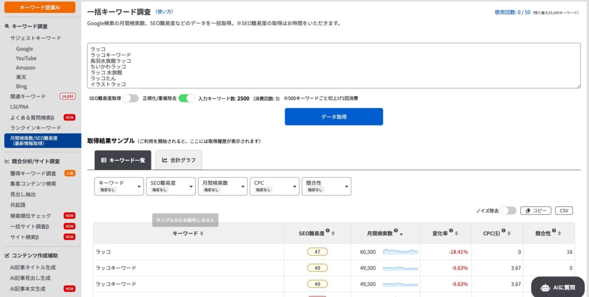
Task: Open the AIに質問 chat robot button
Action: click(559, 287)
